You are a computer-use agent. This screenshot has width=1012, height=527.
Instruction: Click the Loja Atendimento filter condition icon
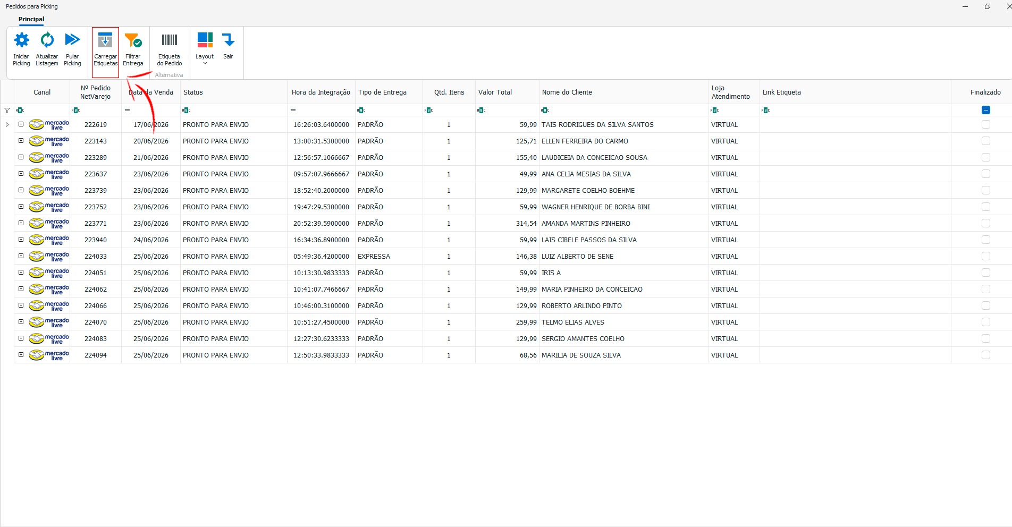pyautogui.click(x=714, y=110)
